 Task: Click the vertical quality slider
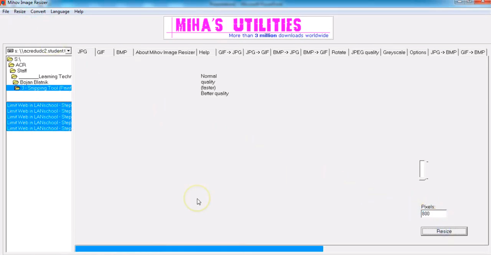tap(422, 170)
